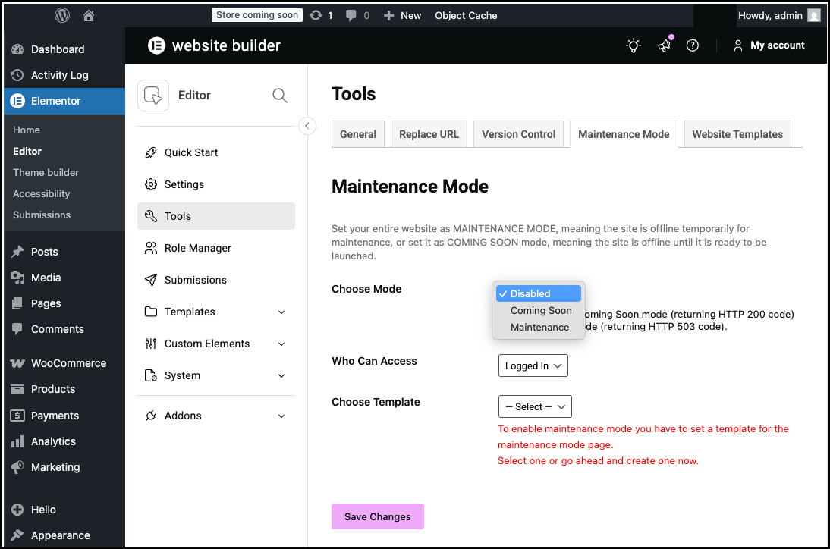Click the Tools wrench icon
The height and width of the screenshot is (549, 830).
click(x=151, y=216)
